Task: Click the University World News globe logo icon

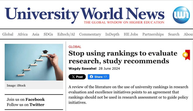Action: [x=181, y=15]
